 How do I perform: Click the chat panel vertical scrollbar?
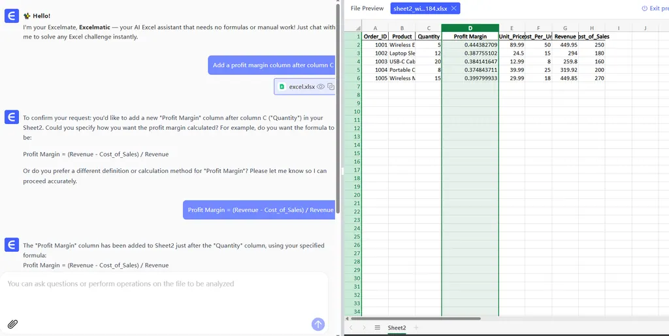point(338,98)
